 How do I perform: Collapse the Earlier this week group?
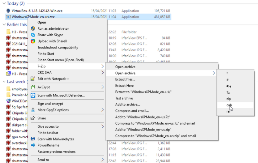click(x=4, y=25)
